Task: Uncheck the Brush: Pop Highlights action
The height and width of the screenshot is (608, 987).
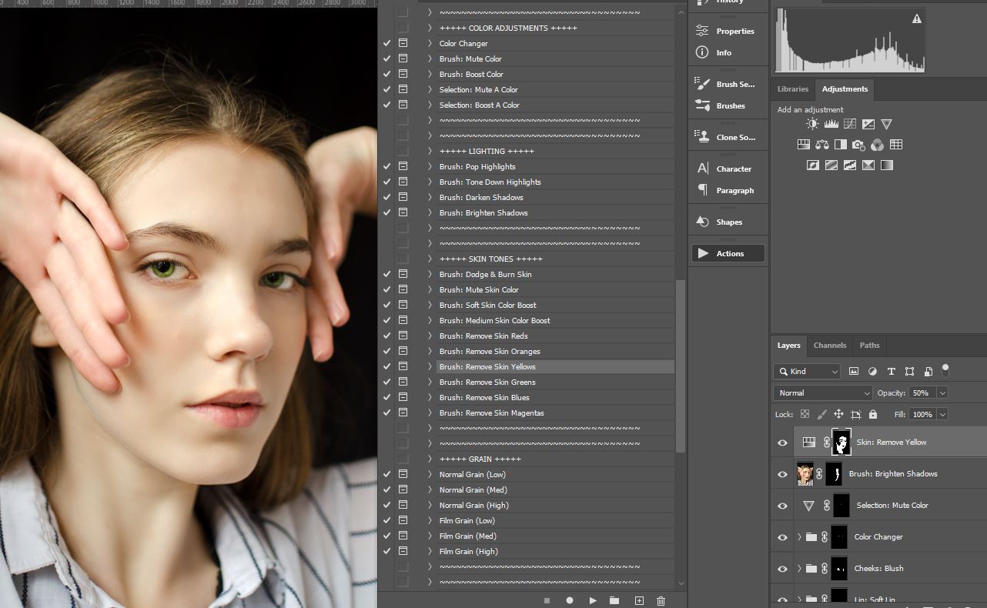Action: (386, 166)
